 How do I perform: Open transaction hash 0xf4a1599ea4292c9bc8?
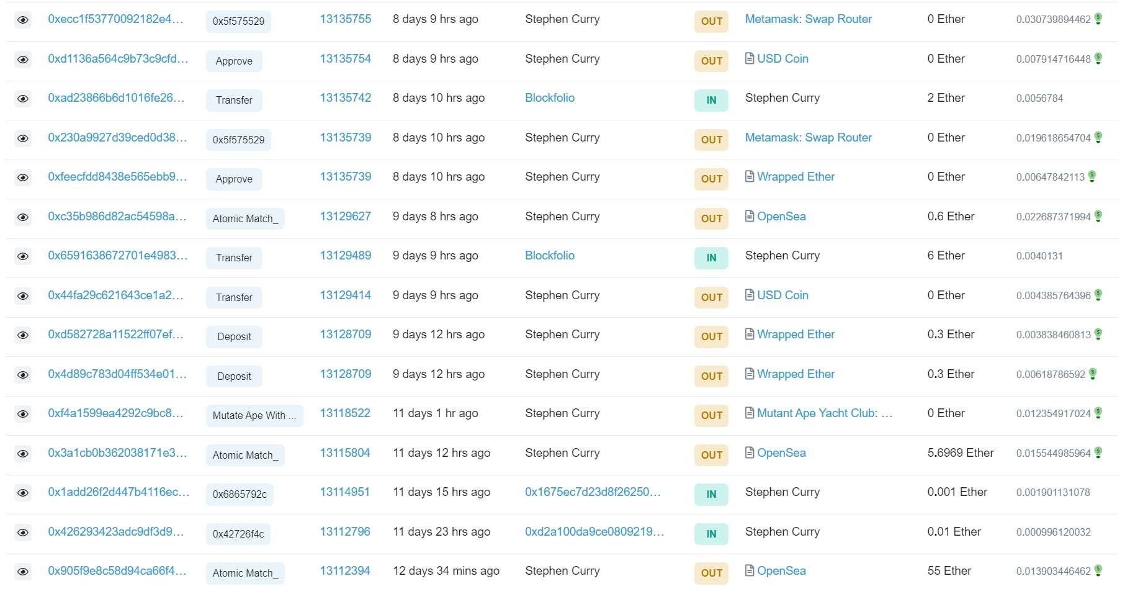click(x=115, y=413)
